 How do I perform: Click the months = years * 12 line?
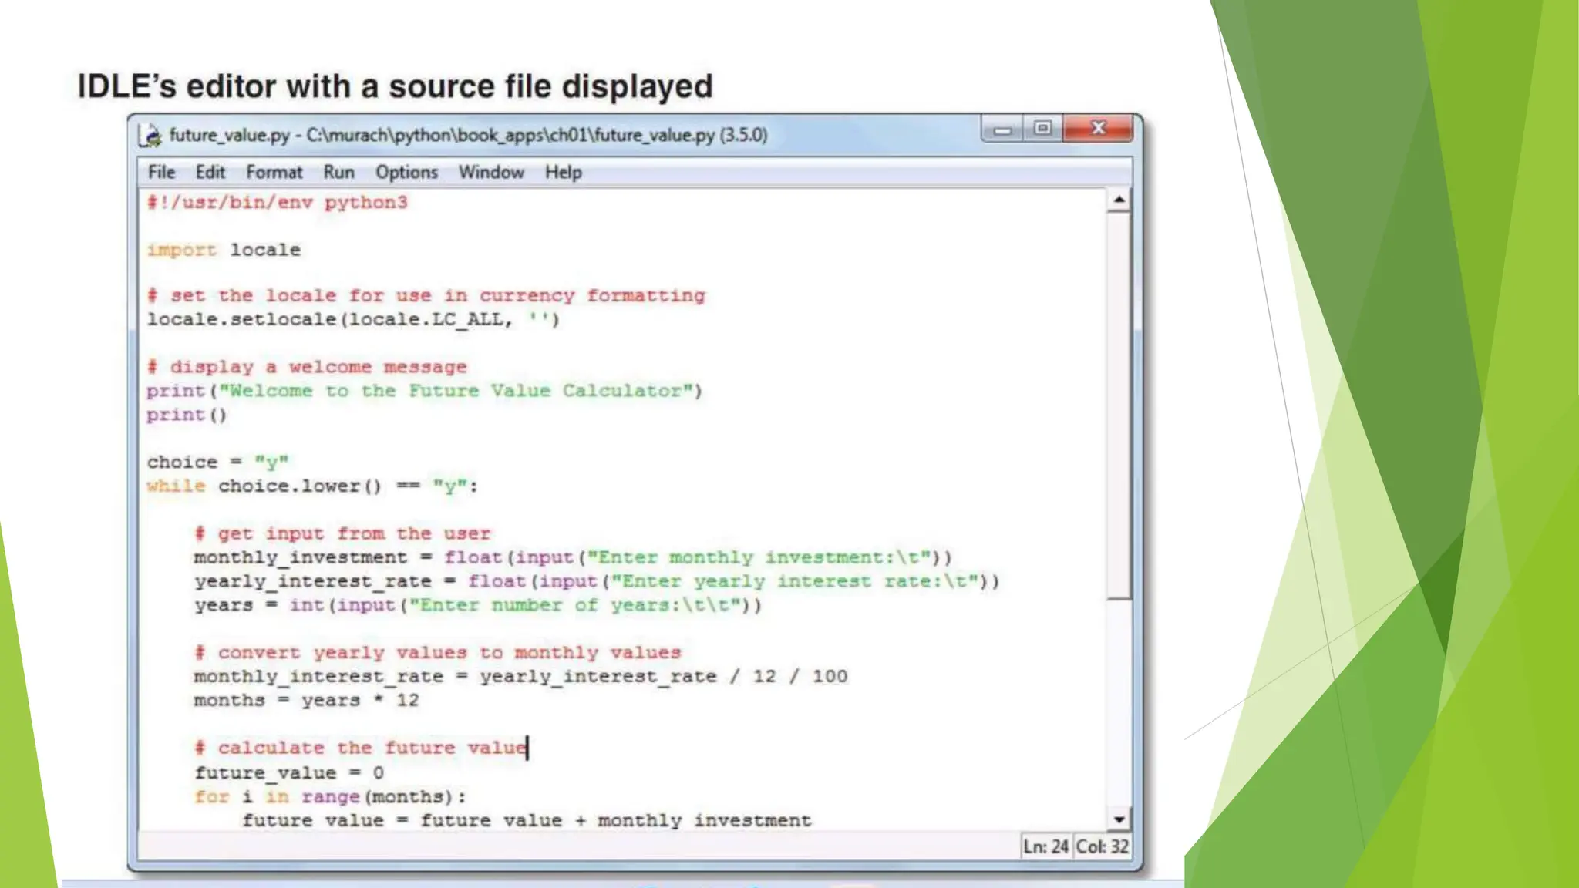pos(306,700)
